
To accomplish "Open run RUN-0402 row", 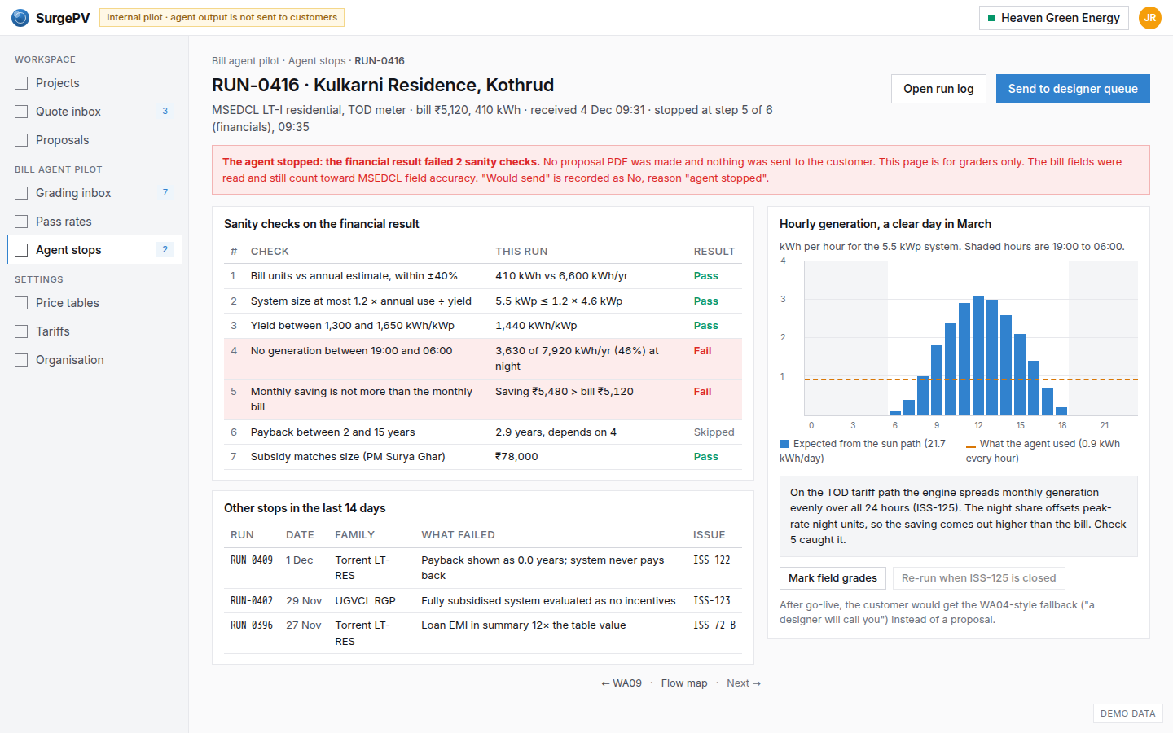I will [483, 601].
